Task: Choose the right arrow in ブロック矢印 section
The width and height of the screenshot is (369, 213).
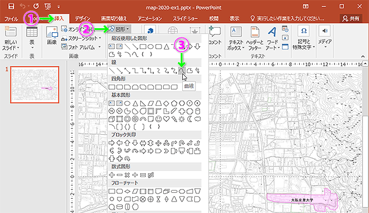Action: pos(112,143)
